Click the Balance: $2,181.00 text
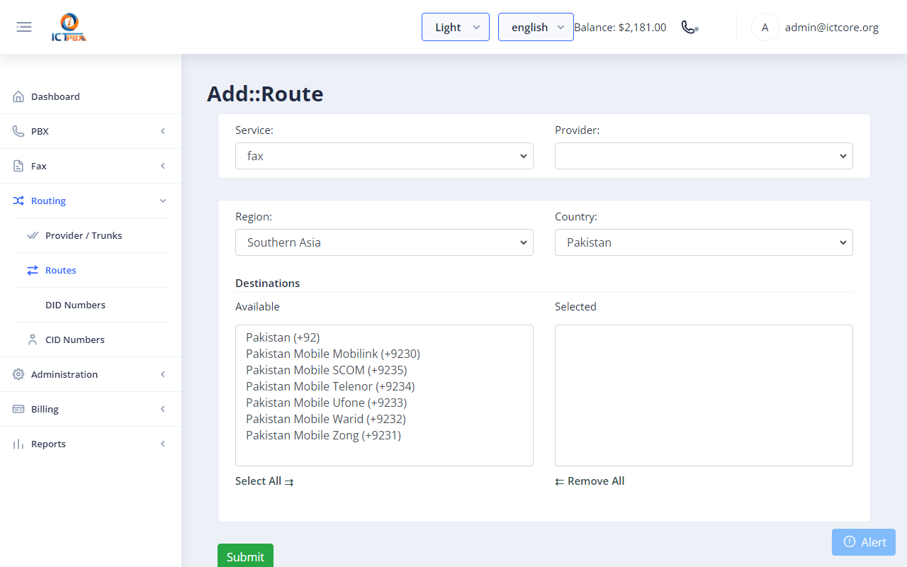 pos(620,27)
